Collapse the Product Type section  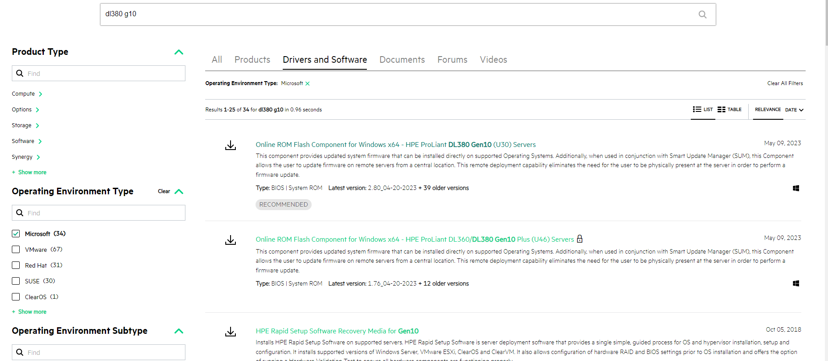179,52
